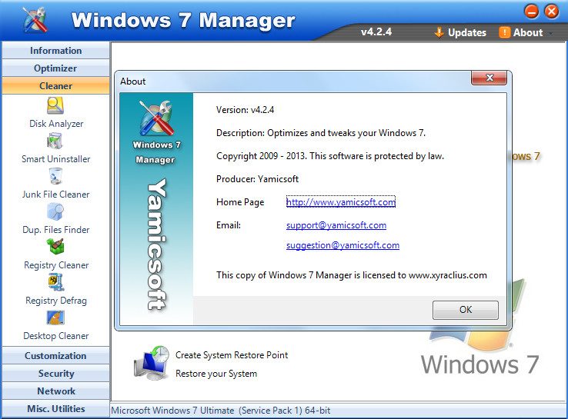Click the Junk File Cleaner label
Viewport: 568px width, 419px height.
click(55, 195)
